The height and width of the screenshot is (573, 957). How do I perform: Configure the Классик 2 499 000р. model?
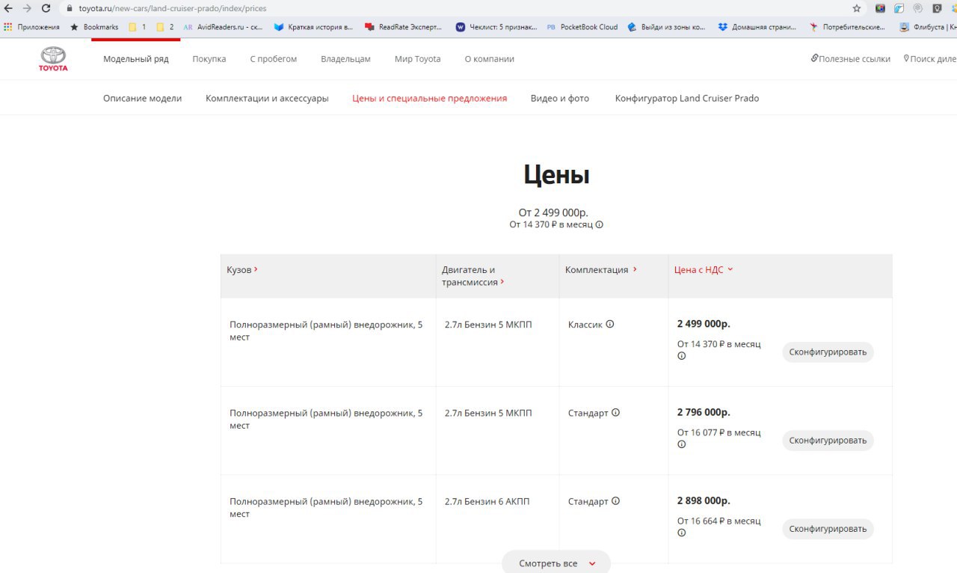pyautogui.click(x=828, y=352)
